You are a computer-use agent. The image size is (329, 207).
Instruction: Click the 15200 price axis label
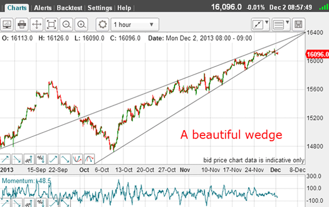(x=315, y=118)
